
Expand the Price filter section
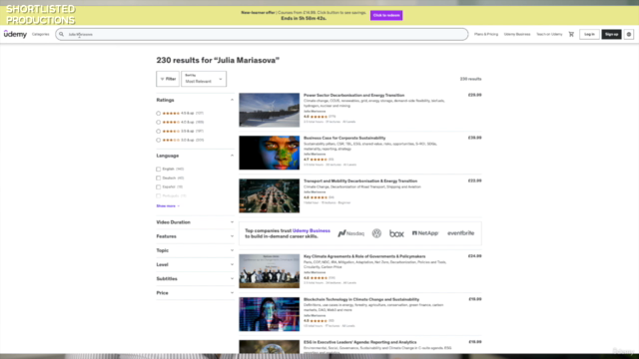tap(195, 292)
